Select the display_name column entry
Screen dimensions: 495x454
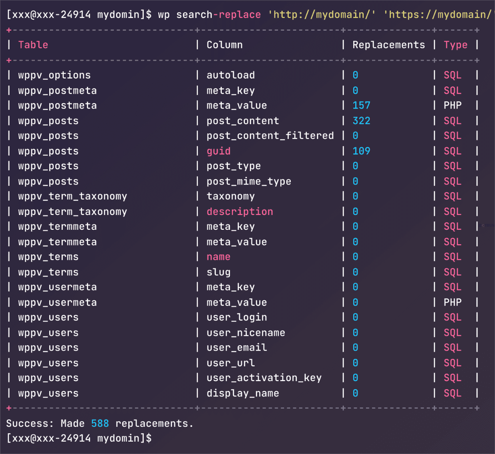(x=243, y=393)
